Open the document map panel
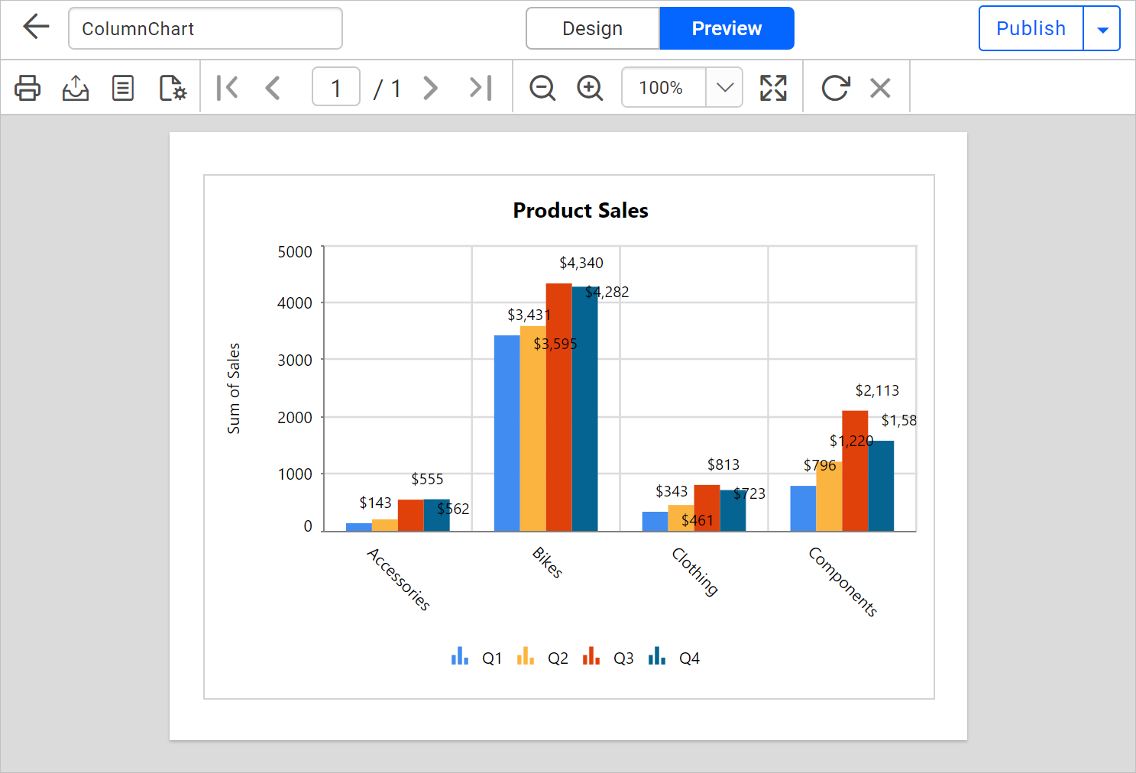The width and height of the screenshot is (1136, 773). tap(122, 87)
